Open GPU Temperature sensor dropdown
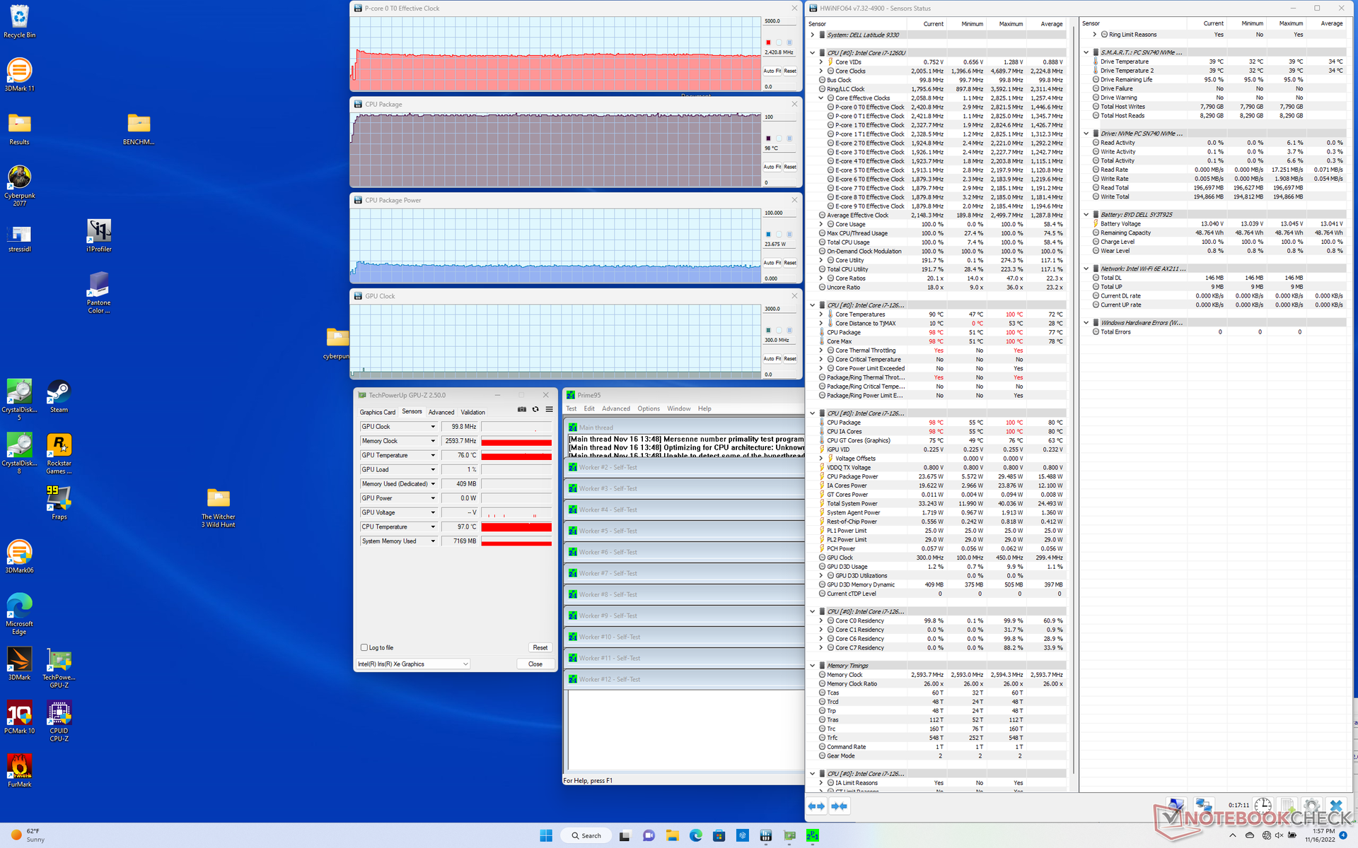This screenshot has width=1358, height=848. 433,455
